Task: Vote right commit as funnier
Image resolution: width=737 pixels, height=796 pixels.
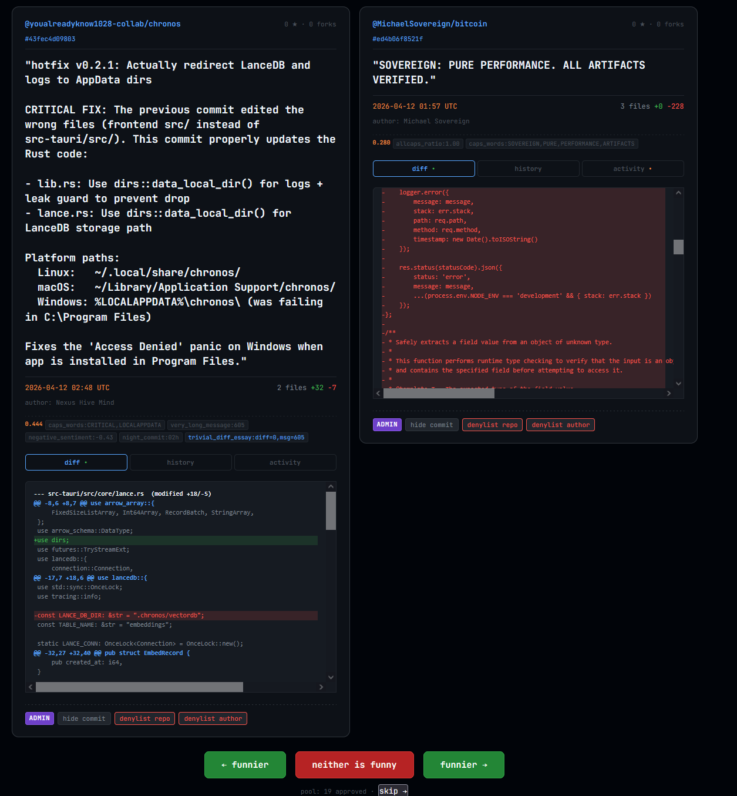Action: 463,765
